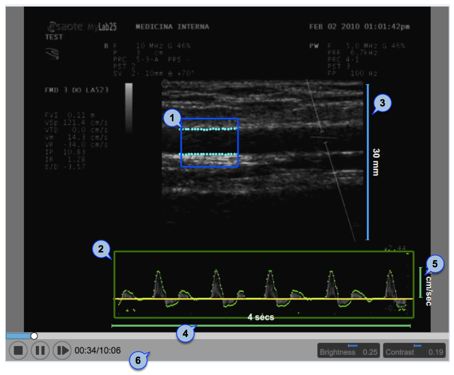Click the FMD 3 DO LAS23 label

click(77, 90)
